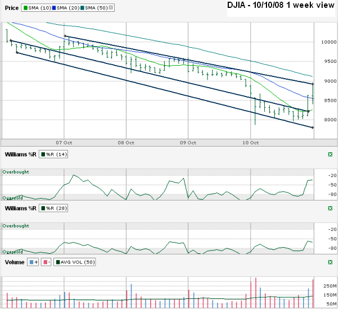Click upper trendline start handle after 07 Oct
Screen dimensions: 339x310
click(65, 36)
